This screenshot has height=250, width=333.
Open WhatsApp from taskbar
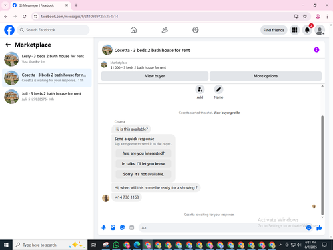click(116, 245)
